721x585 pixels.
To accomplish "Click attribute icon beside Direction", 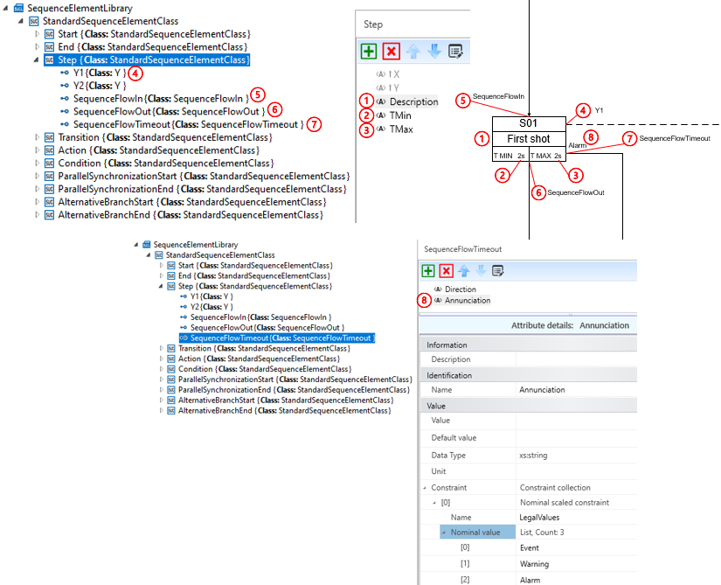I will click(x=438, y=289).
